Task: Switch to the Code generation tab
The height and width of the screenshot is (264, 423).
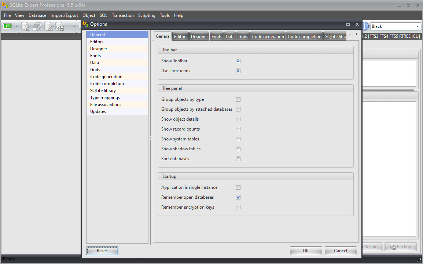Action: click(268, 36)
